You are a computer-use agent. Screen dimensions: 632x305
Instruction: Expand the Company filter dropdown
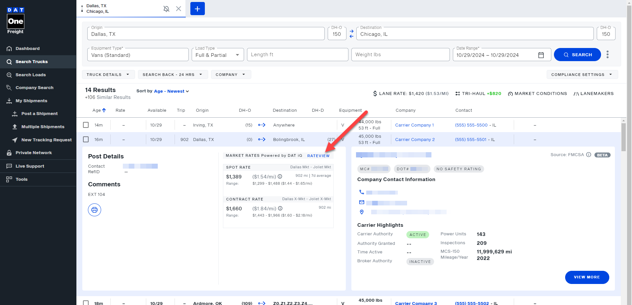(231, 75)
